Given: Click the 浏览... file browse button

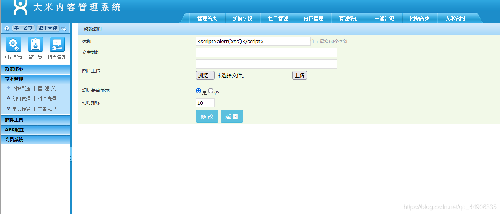Looking at the screenshot, I should pos(205,75).
